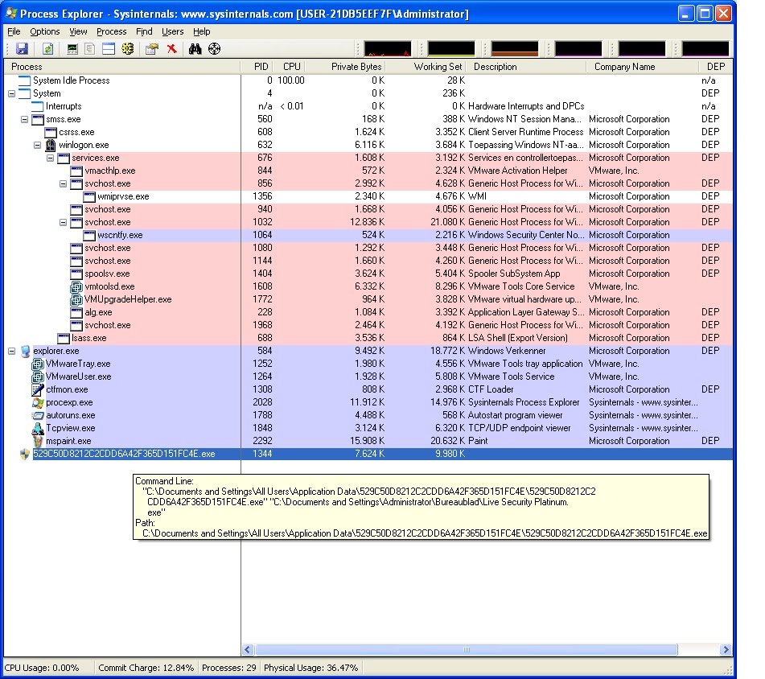Sort by the DEP column header

[716, 67]
